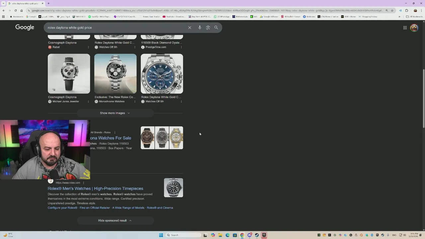The height and width of the screenshot is (239, 425).
Task: Follow the Find an Official Retailer sitelink
Action: [95, 208]
